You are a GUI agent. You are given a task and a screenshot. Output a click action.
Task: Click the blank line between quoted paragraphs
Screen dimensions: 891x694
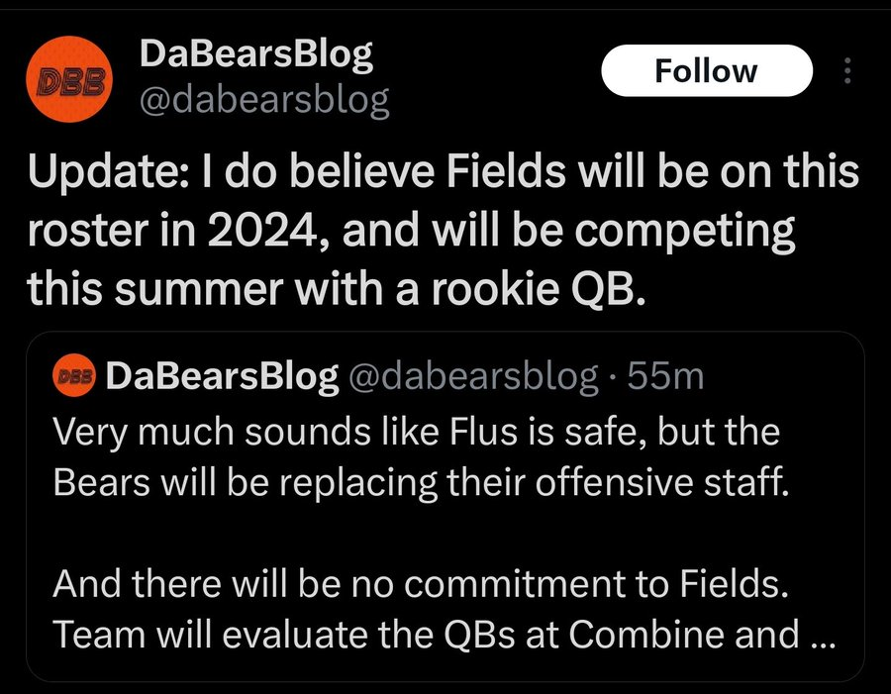445,536
